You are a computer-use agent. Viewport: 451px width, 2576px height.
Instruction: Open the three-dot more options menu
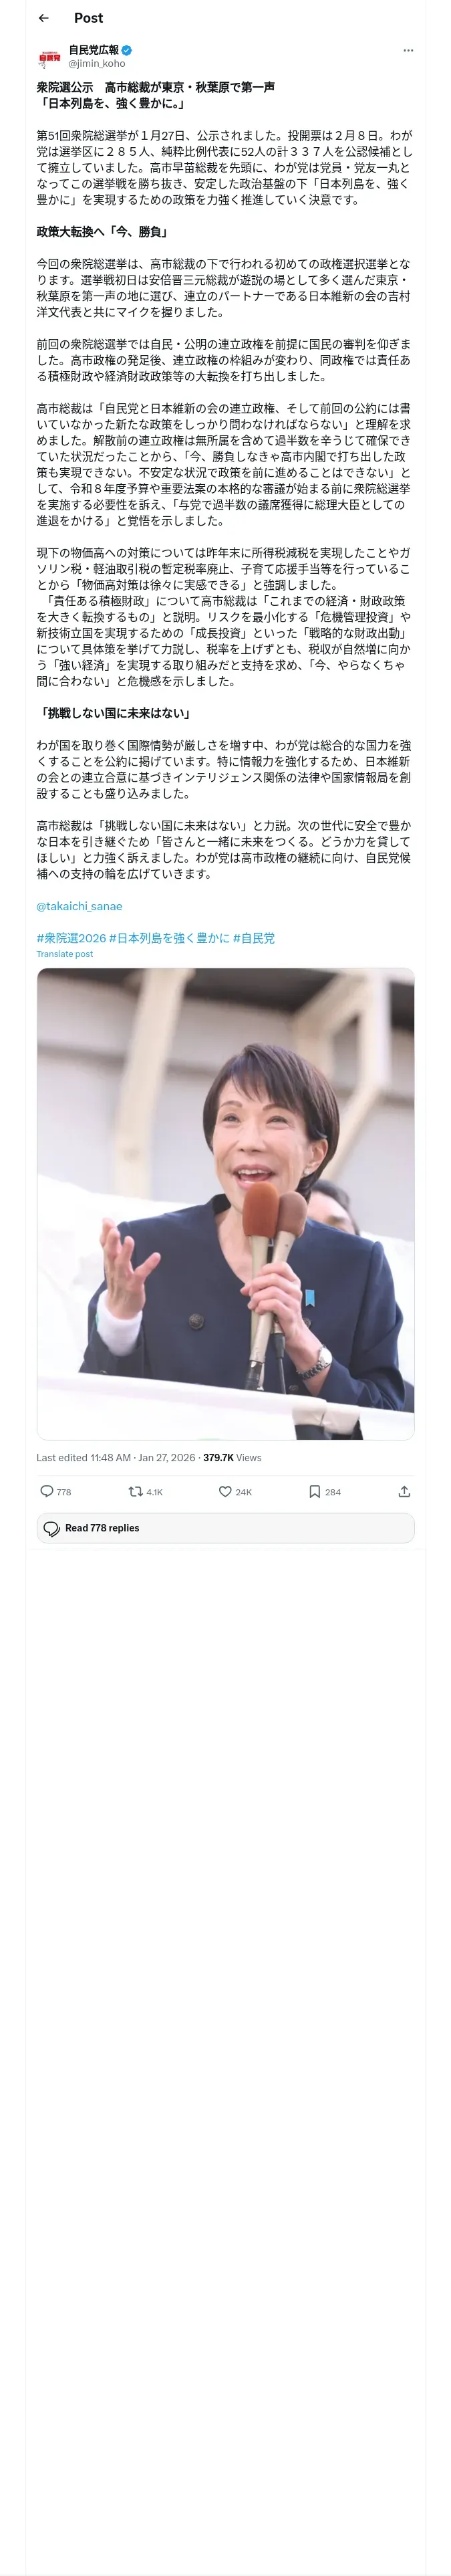click(x=407, y=50)
